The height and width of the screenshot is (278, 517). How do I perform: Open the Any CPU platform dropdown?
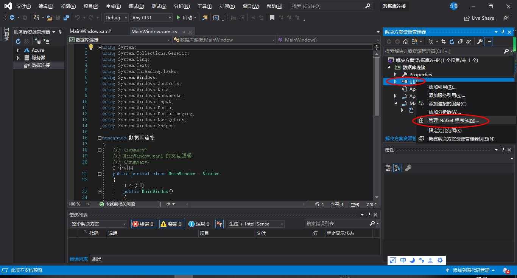point(151,18)
